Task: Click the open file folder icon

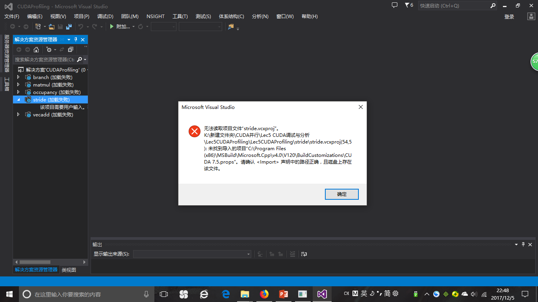Action: pos(52,26)
